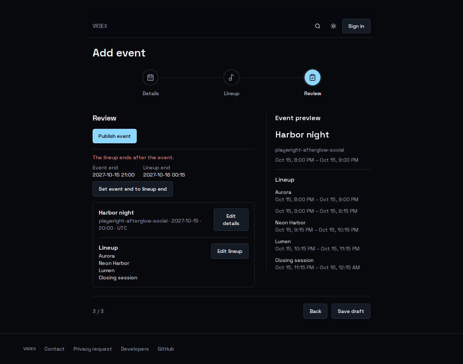Click lineup end value 2027-10-16 00:15
The width and height of the screenshot is (463, 364).
[x=164, y=175]
